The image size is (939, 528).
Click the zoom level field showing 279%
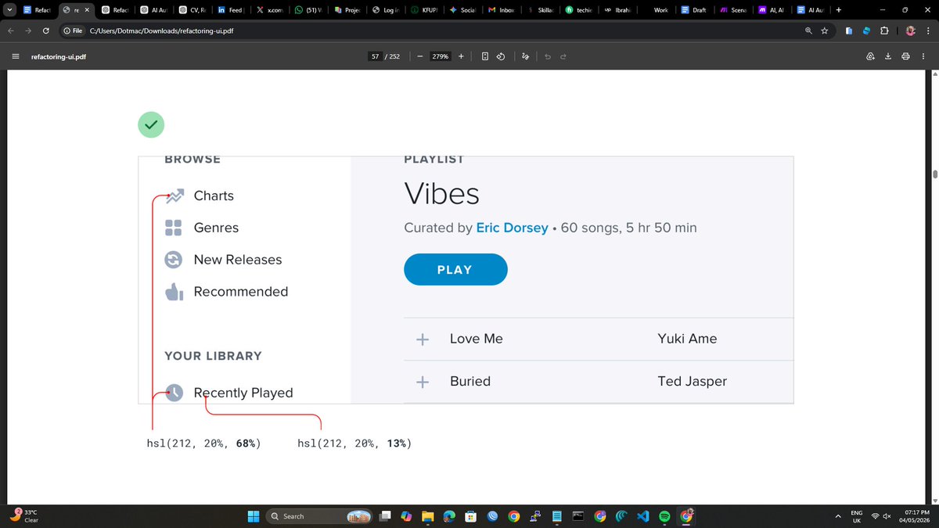(441, 56)
